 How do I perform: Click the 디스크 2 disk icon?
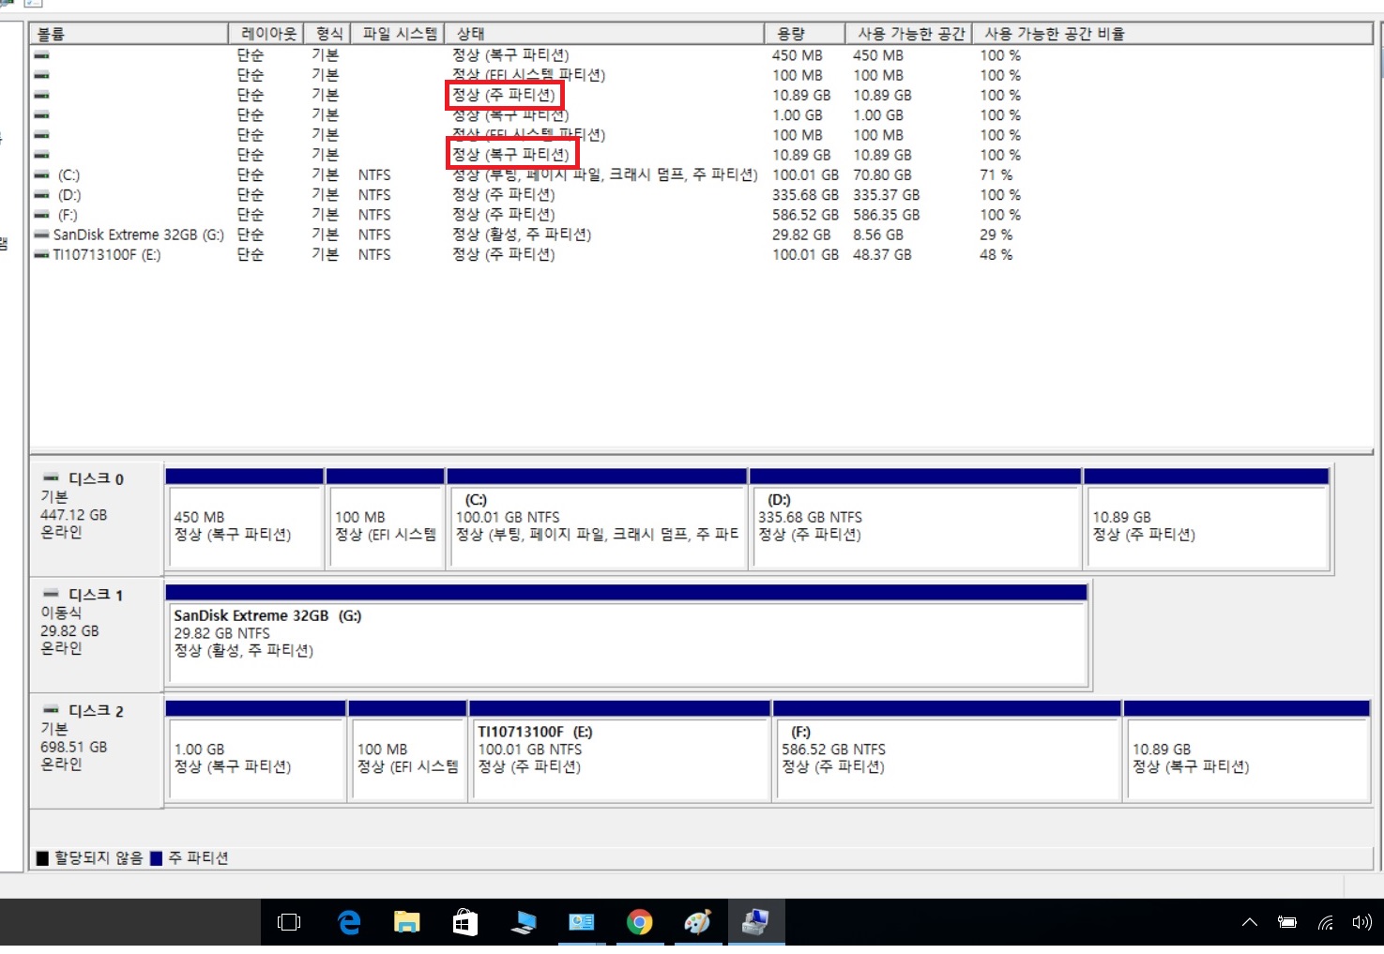[52, 710]
